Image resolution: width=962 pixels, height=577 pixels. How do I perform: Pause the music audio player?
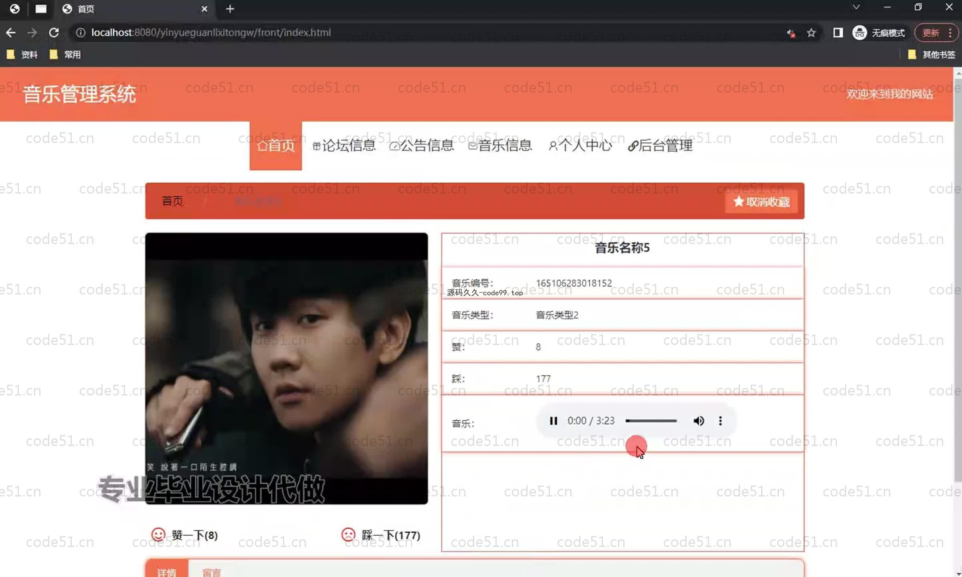(554, 421)
